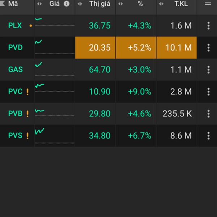Sort by the T.KL column header
The image size is (217, 217).
(x=181, y=4)
